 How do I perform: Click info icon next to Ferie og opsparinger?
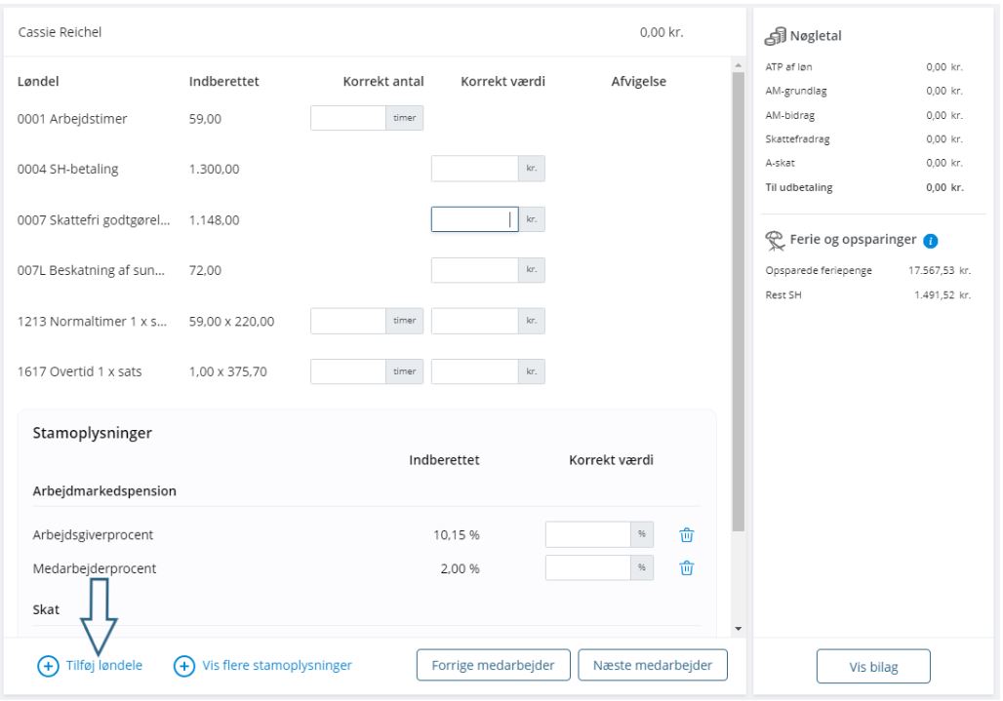[x=931, y=242]
